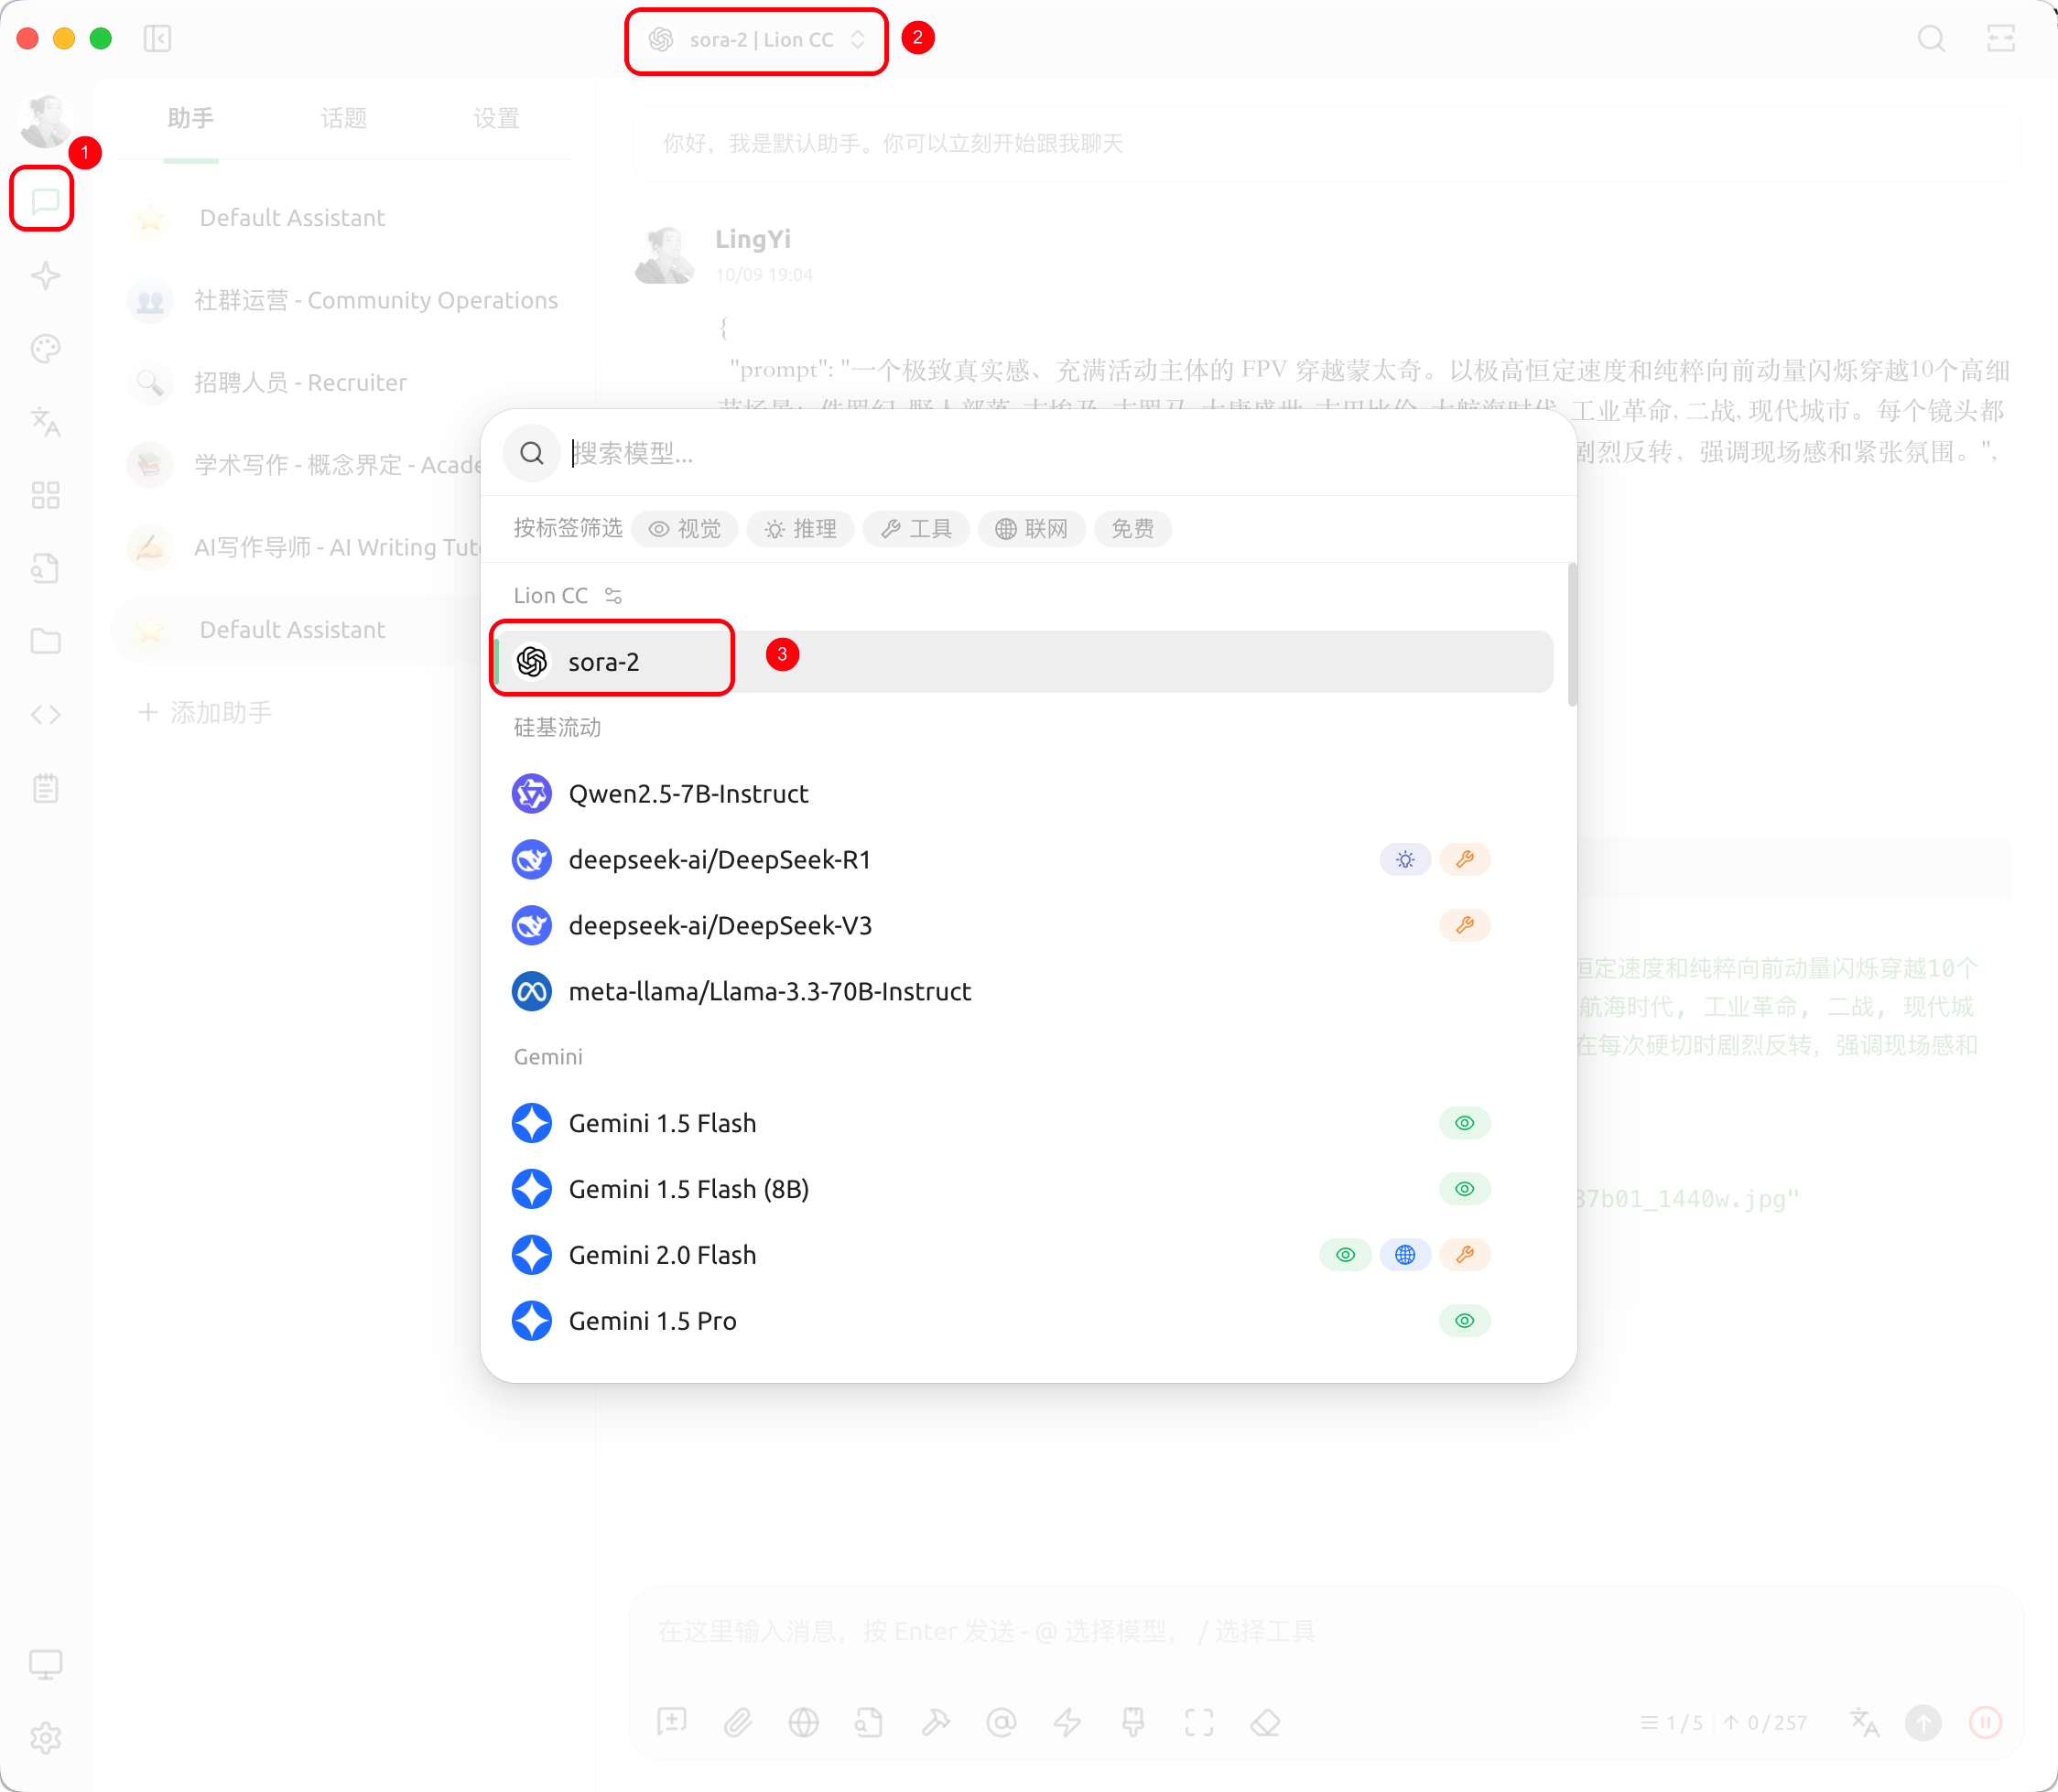
Task: Select deepseek-ai/DeepSeek-V3 model
Action: click(1024, 926)
